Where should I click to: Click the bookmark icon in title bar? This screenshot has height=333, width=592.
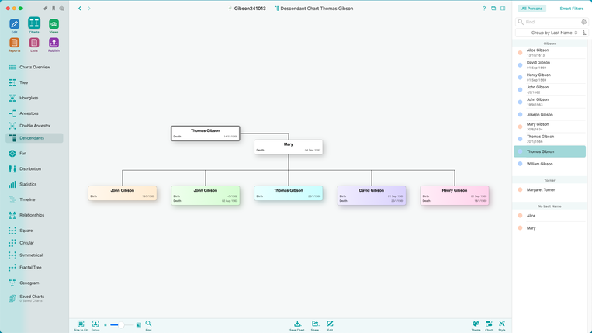tap(54, 9)
